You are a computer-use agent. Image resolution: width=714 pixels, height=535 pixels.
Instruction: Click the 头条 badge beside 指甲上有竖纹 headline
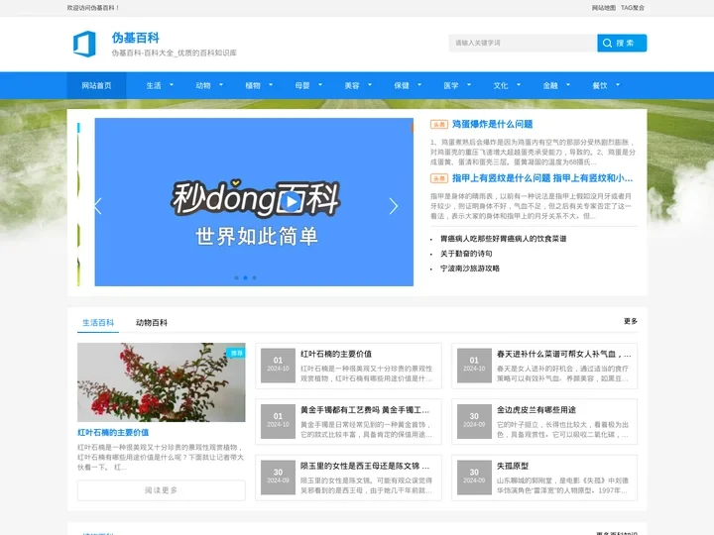pyautogui.click(x=439, y=178)
